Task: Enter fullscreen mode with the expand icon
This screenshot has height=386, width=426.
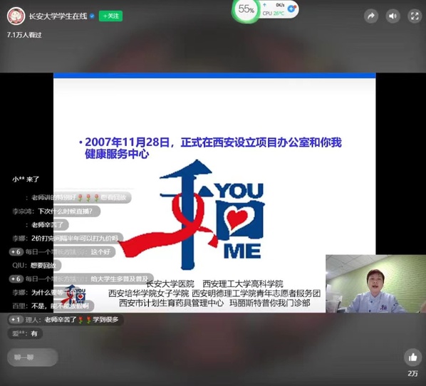Action: click(x=415, y=16)
